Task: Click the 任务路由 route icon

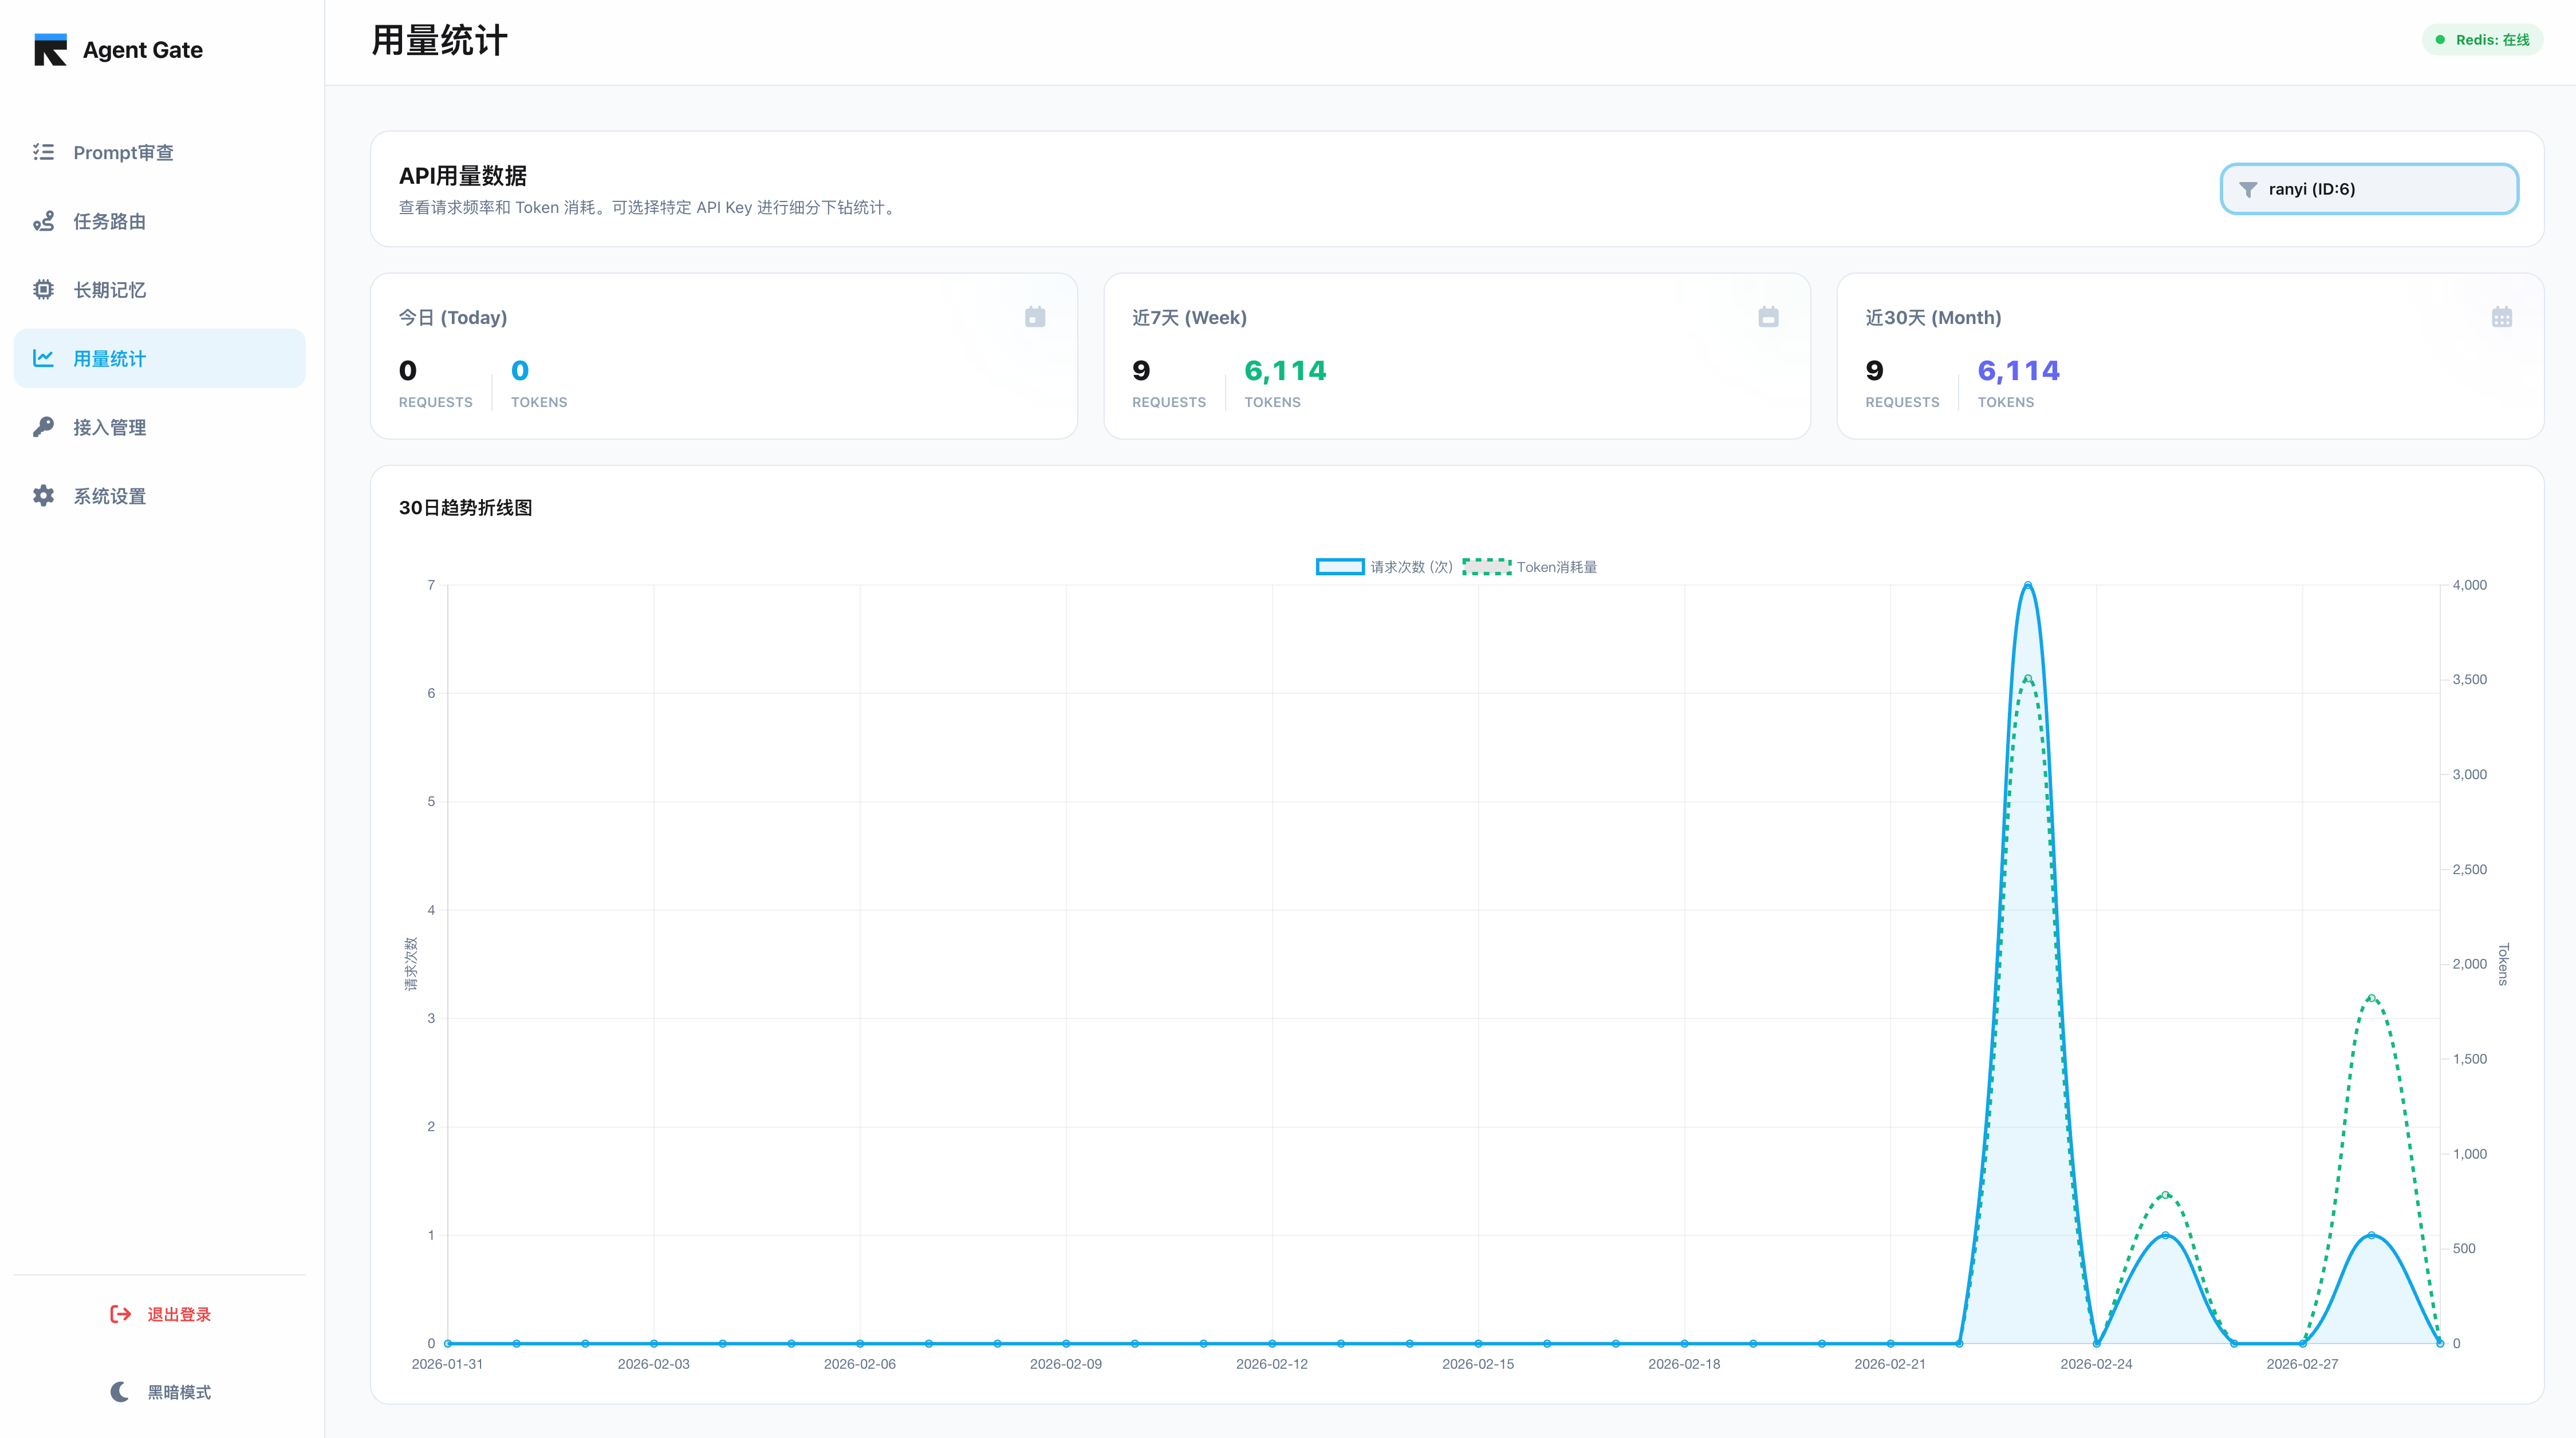Action: [x=43, y=221]
